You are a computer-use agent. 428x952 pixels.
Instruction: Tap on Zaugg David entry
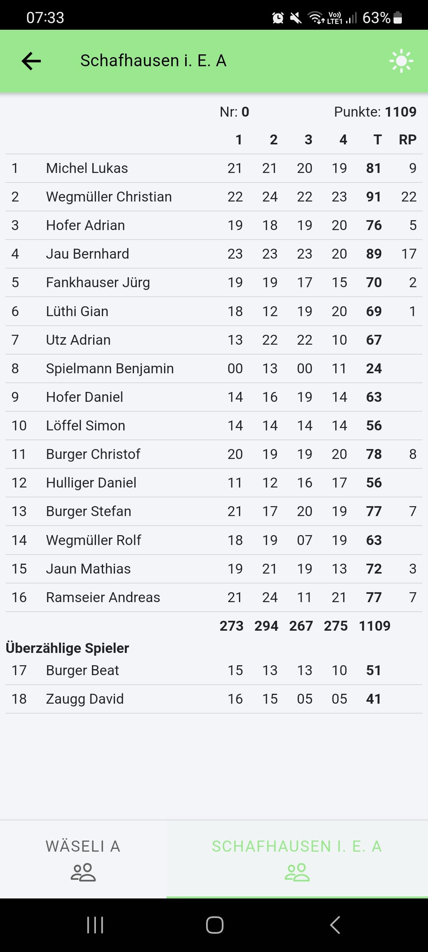click(85, 699)
